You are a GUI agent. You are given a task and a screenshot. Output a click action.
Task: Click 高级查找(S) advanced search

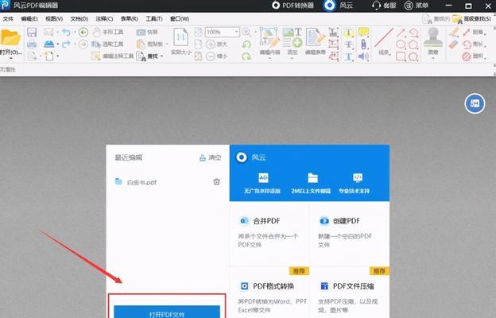click(471, 19)
